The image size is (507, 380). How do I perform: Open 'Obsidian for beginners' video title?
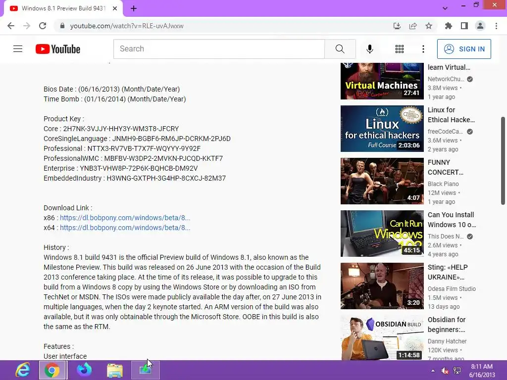447,325
